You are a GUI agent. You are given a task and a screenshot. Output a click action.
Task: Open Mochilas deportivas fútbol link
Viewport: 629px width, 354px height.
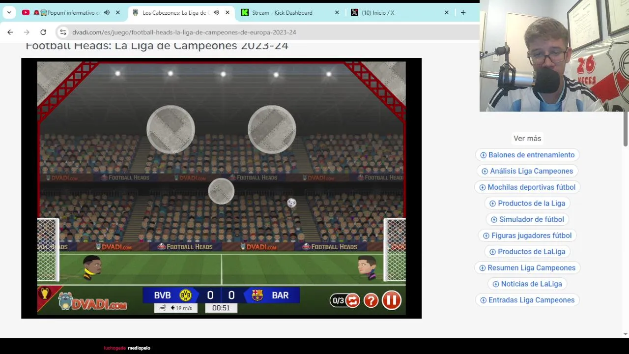527,187
